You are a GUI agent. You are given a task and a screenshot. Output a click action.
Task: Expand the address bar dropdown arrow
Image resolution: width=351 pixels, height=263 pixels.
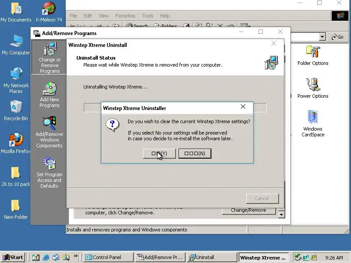(x=322, y=37)
